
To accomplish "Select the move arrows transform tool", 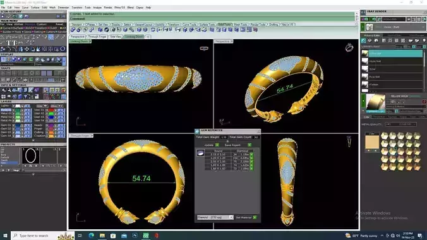I will point(27,49).
